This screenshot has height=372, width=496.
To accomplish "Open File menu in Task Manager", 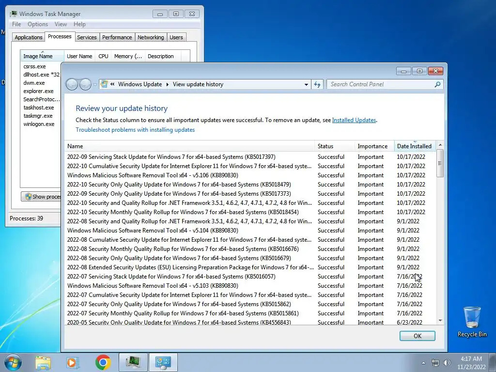I will point(16,24).
